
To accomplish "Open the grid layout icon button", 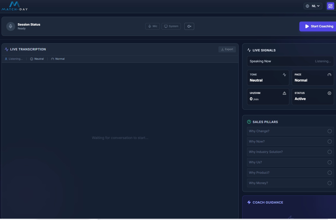I will tap(330, 6).
